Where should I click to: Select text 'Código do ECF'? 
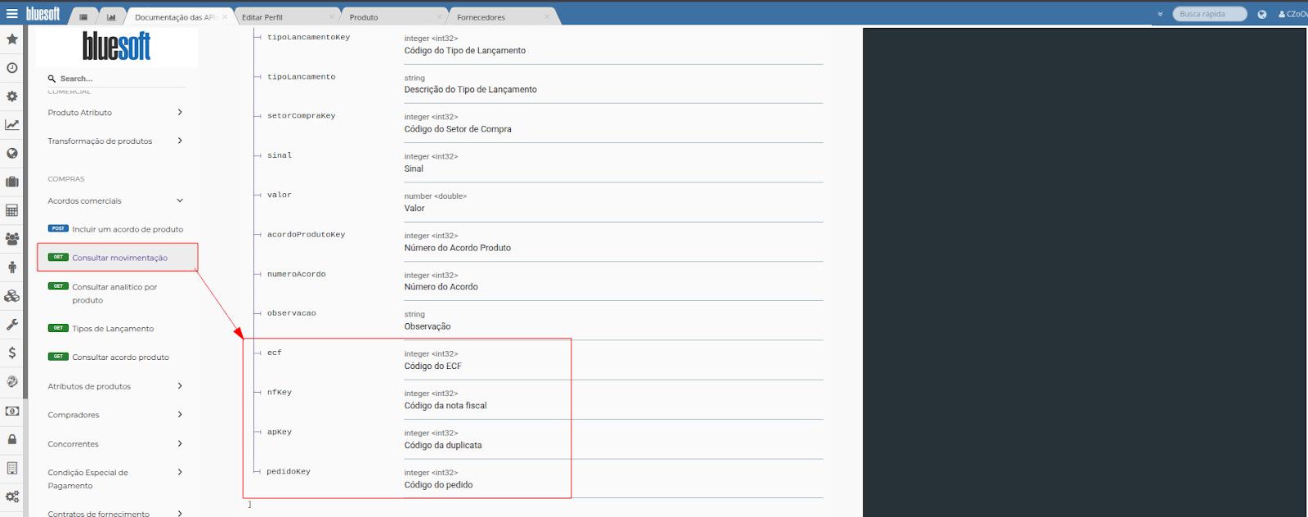pos(432,366)
